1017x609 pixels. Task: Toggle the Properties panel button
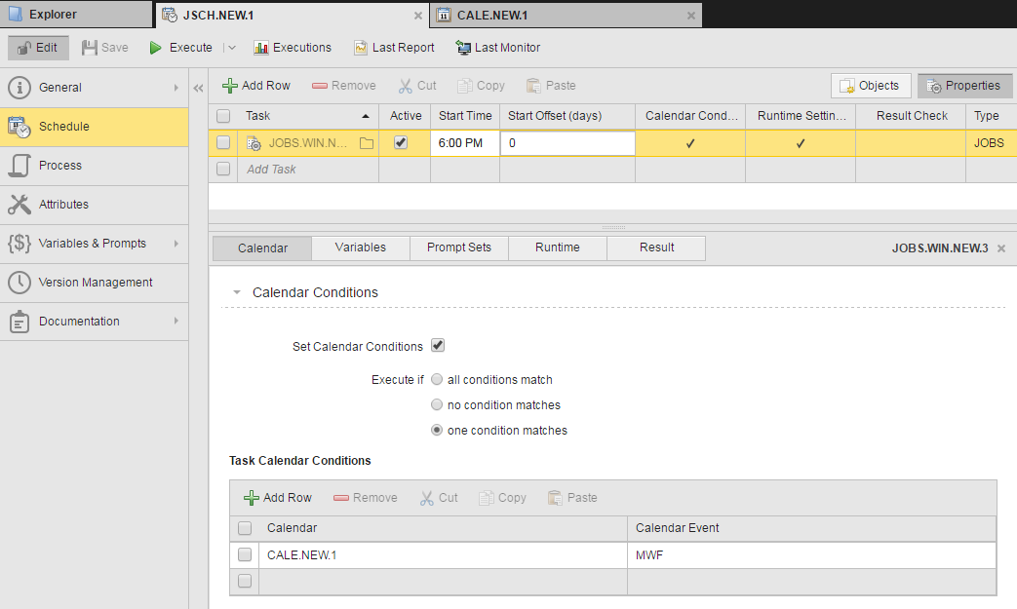tap(964, 86)
